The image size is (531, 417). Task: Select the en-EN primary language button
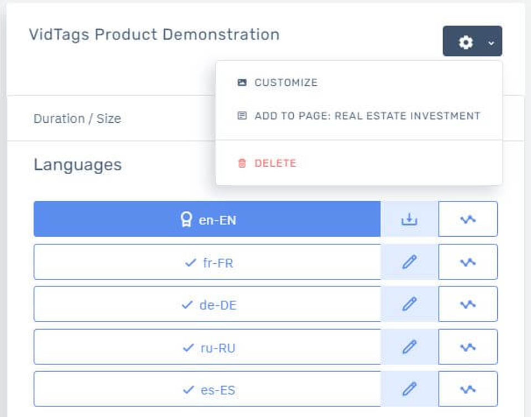pos(207,220)
